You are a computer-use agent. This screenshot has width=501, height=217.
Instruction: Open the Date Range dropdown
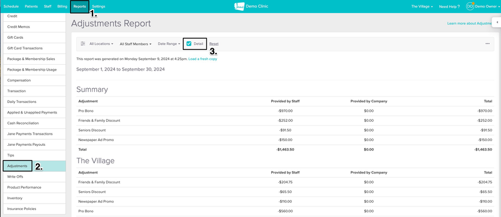[x=169, y=44]
